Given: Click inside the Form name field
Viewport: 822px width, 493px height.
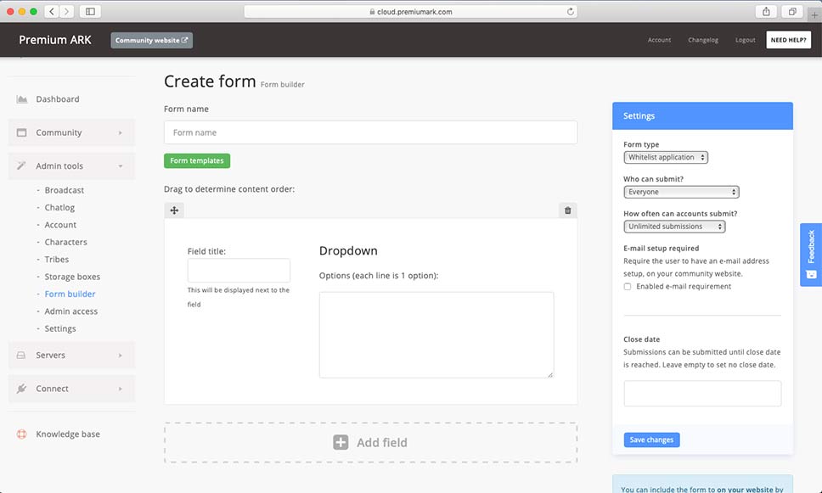Looking at the screenshot, I should (370, 132).
